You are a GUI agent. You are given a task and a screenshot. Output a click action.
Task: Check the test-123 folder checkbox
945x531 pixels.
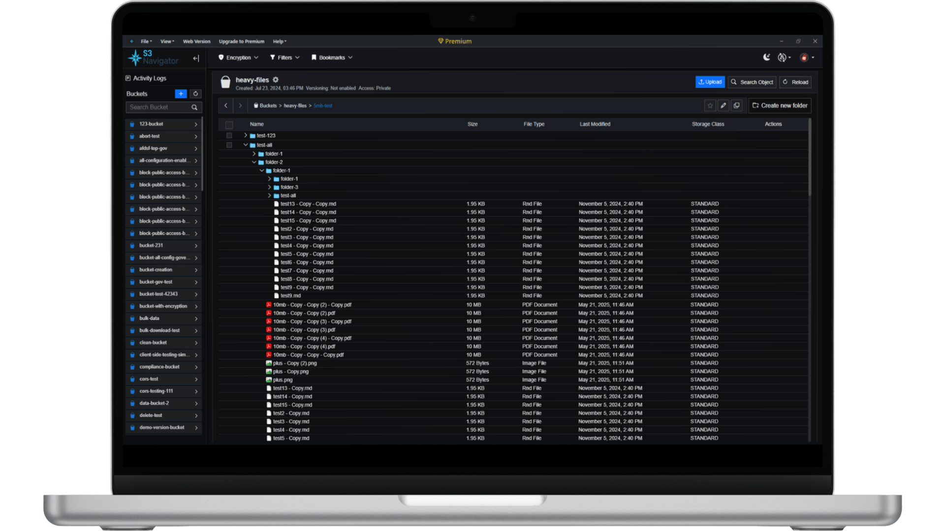click(x=229, y=136)
